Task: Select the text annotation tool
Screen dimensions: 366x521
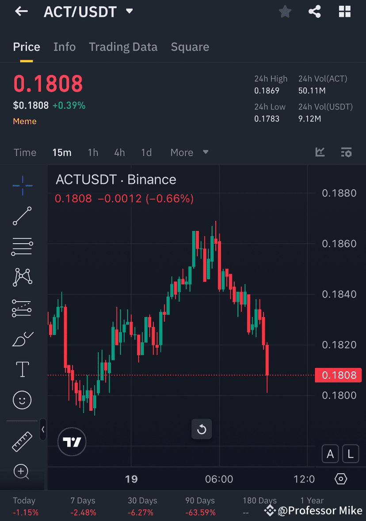Action: click(22, 369)
